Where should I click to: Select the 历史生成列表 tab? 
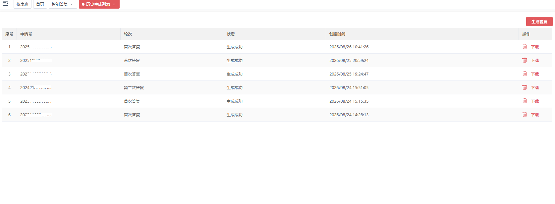(98, 4)
